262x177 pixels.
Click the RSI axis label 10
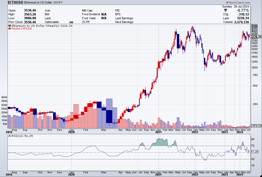tap(253, 166)
